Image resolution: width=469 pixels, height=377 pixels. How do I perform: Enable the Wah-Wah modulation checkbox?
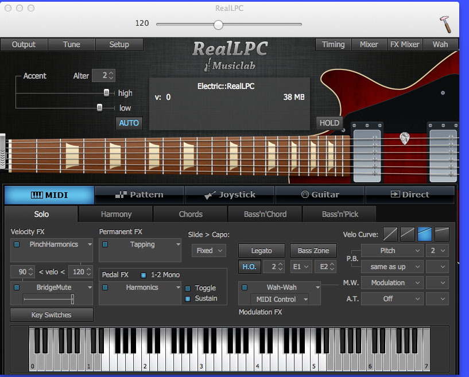(x=245, y=287)
